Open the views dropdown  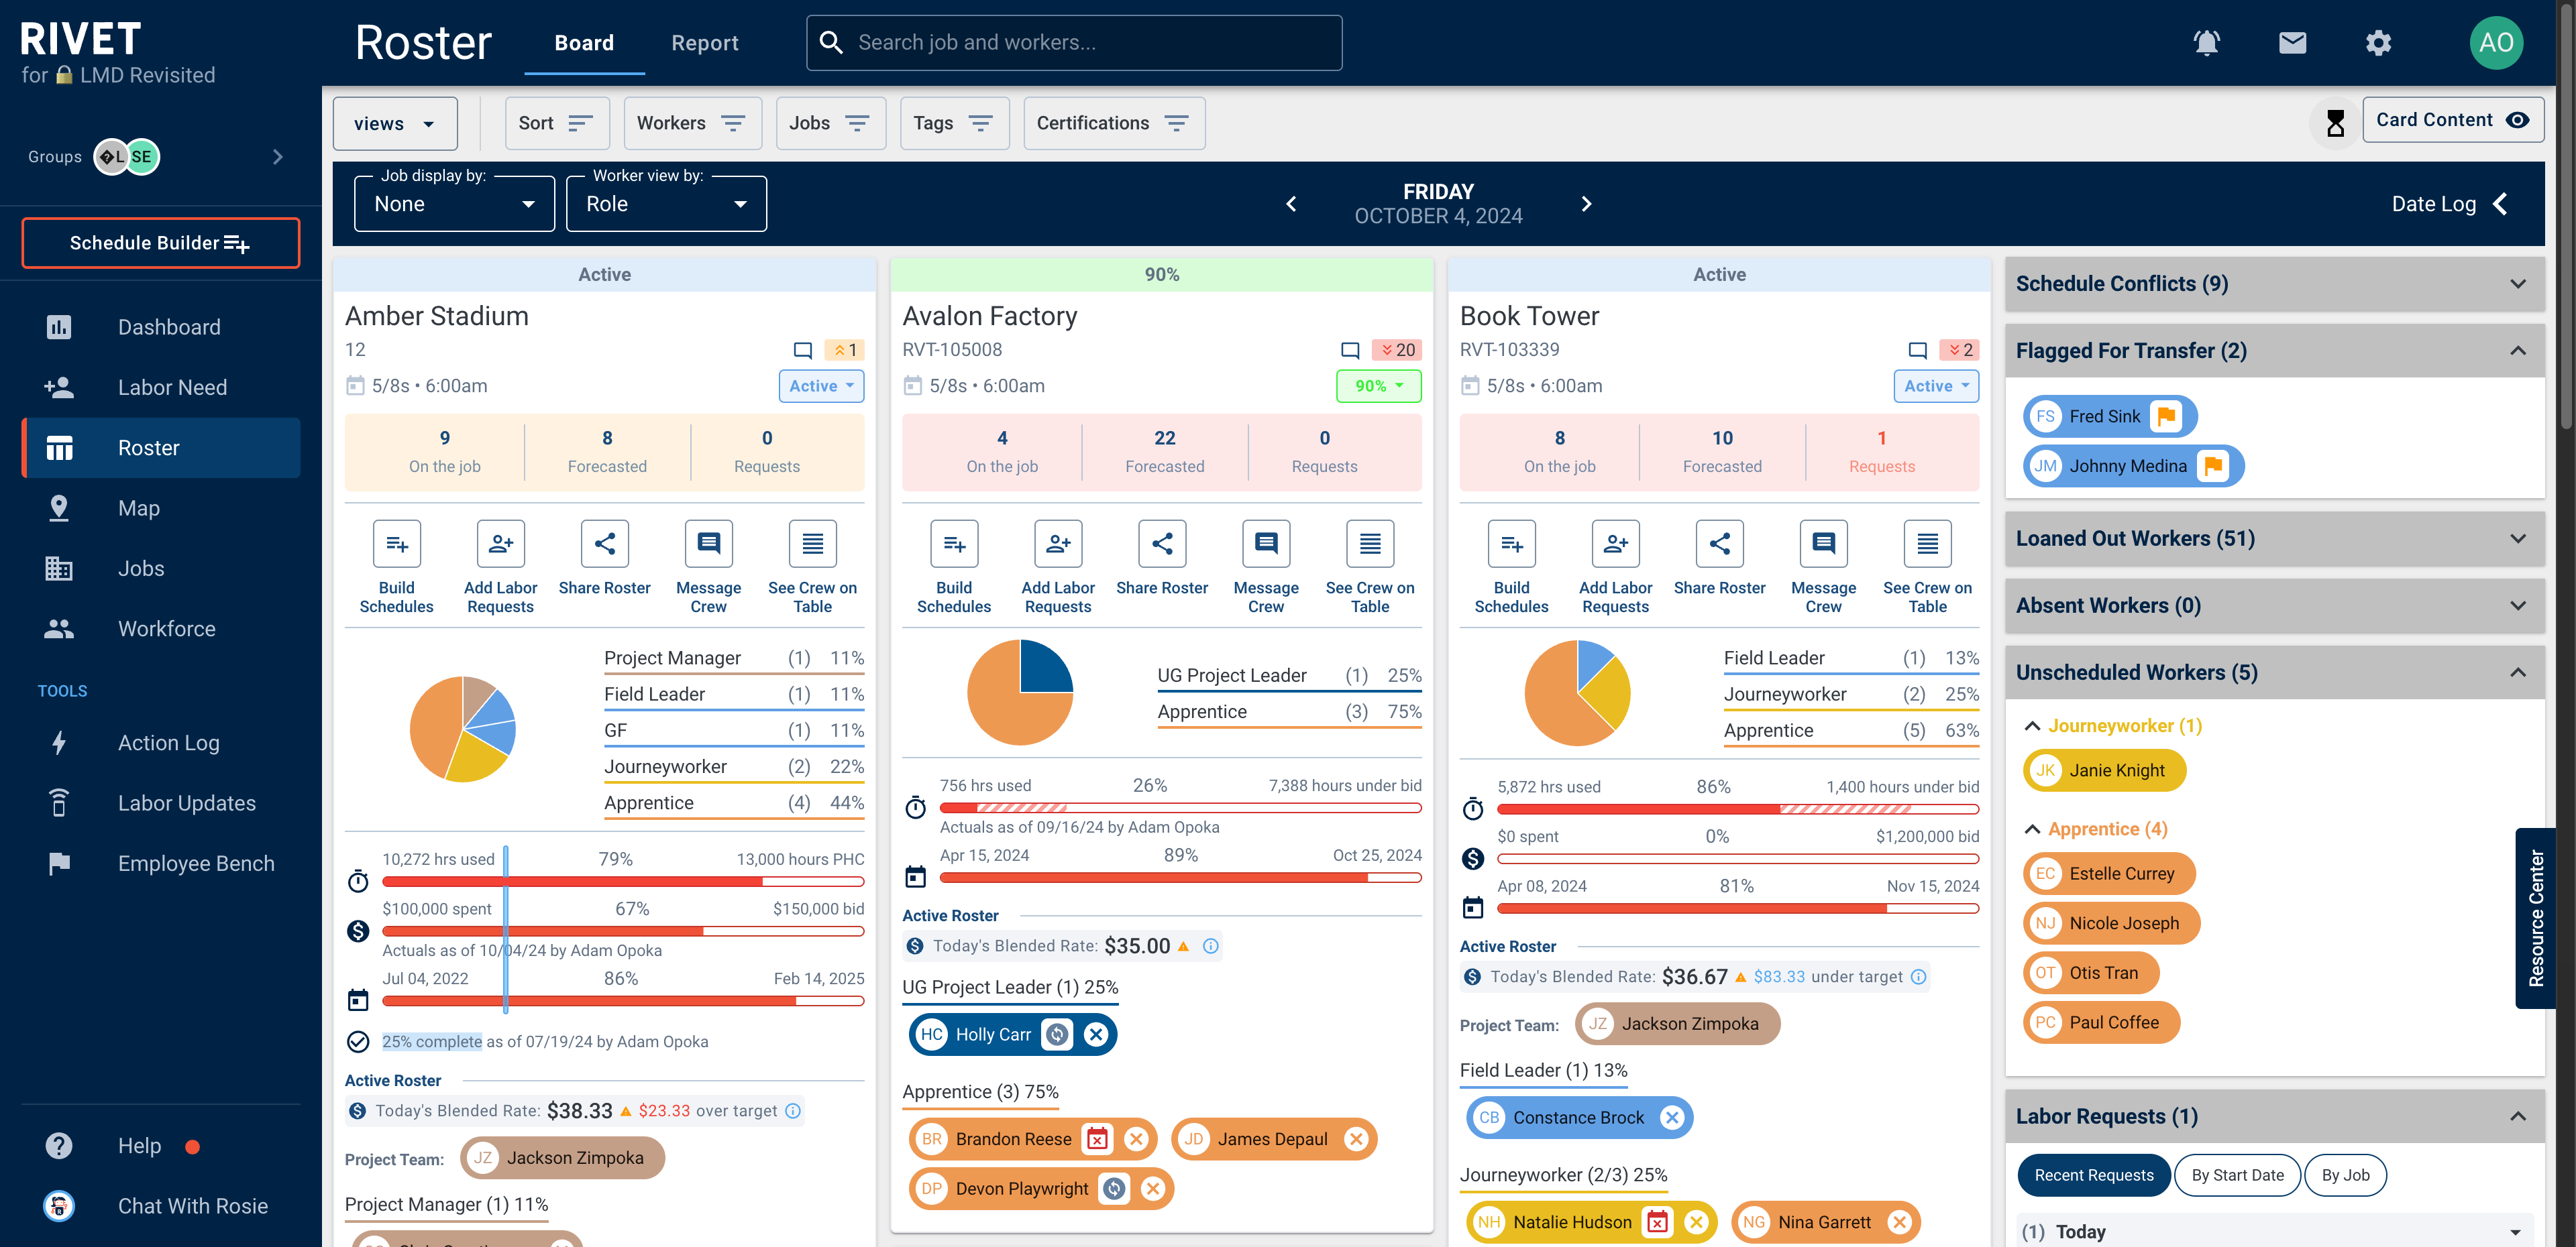coord(395,124)
